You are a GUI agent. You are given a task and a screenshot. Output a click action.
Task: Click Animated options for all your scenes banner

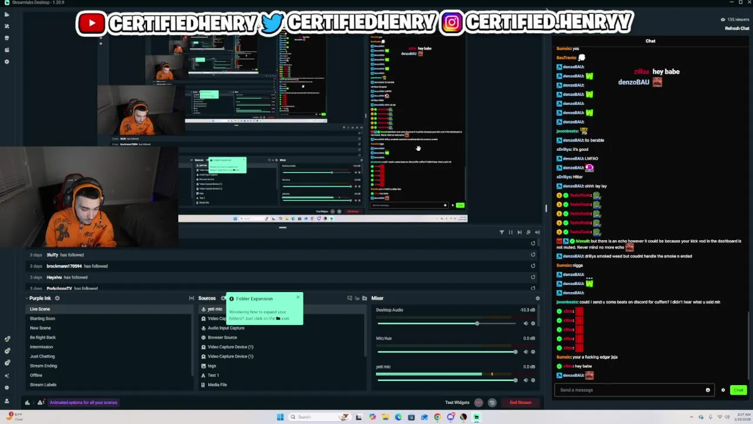(84, 403)
